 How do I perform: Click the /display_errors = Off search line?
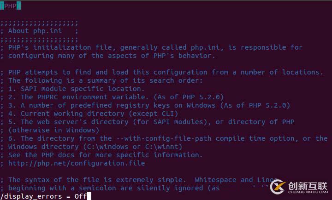click(44, 196)
